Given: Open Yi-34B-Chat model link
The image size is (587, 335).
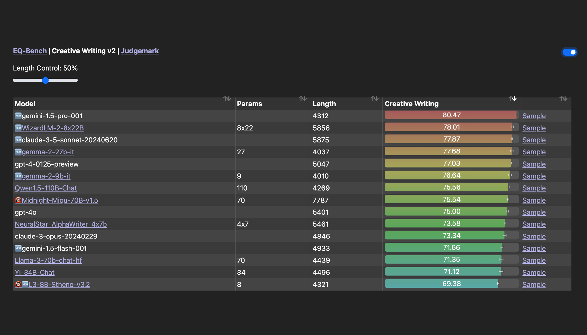Looking at the screenshot, I should 35,273.
